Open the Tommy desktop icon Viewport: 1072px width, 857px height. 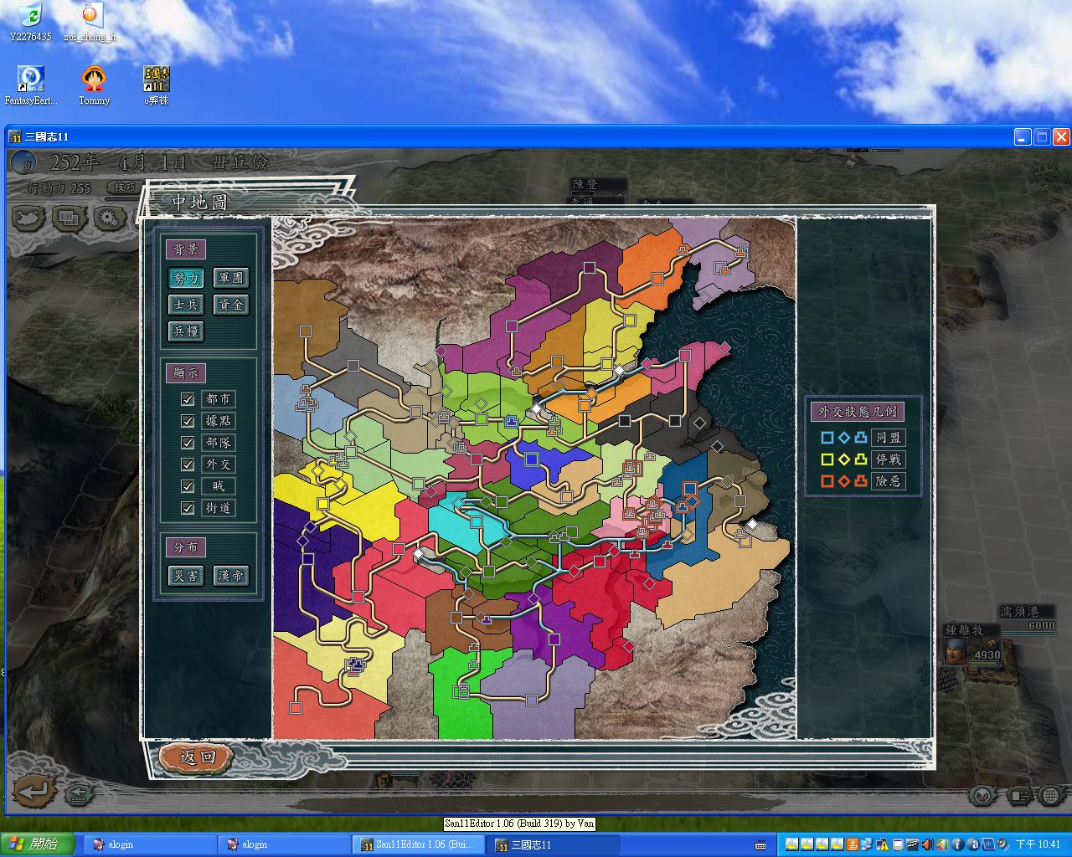click(94, 85)
